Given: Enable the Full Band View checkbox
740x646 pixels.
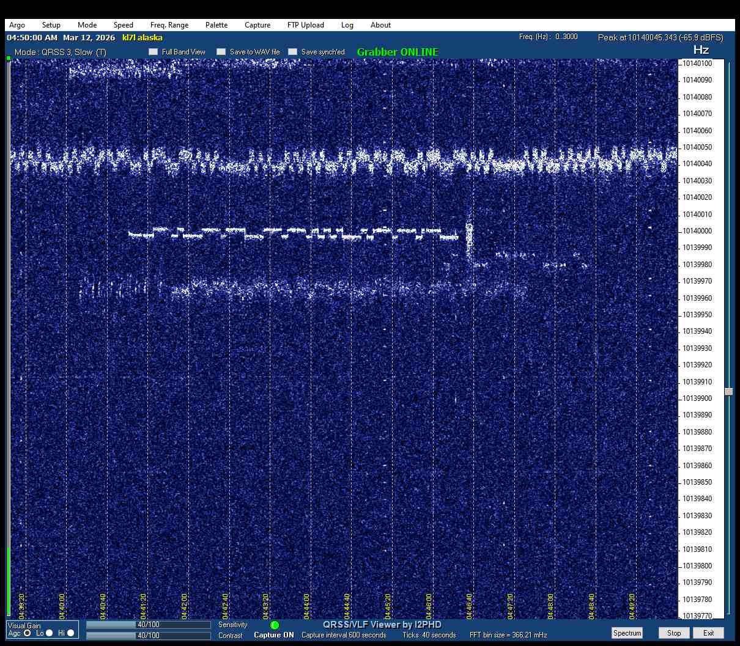Looking at the screenshot, I should (x=154, y=52).
